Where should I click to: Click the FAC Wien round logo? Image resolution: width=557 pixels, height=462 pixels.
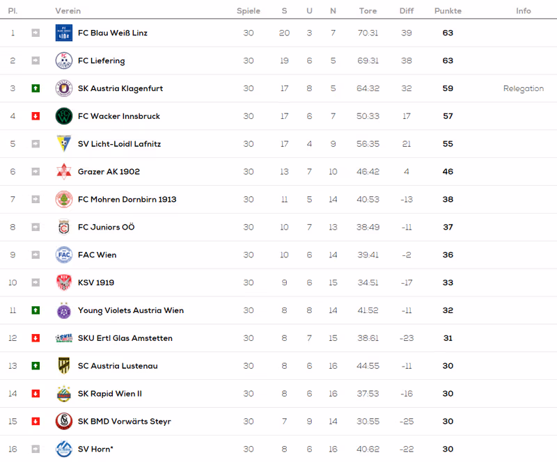tap(64, 255)
